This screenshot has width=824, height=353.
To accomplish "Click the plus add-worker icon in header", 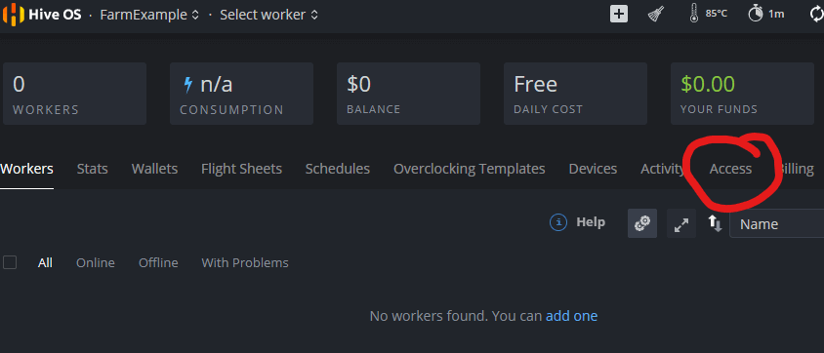I will (x=619, y=15).
